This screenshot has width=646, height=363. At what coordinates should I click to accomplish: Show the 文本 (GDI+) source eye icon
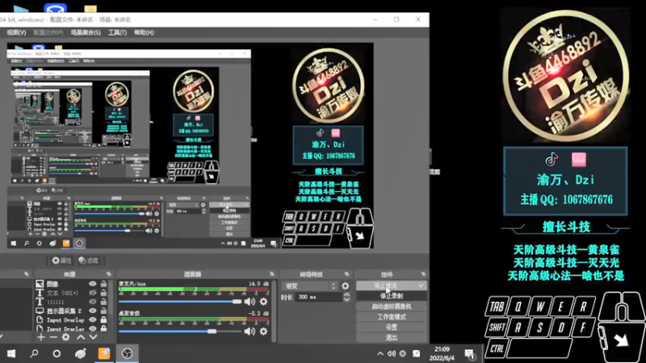[93, 293]
